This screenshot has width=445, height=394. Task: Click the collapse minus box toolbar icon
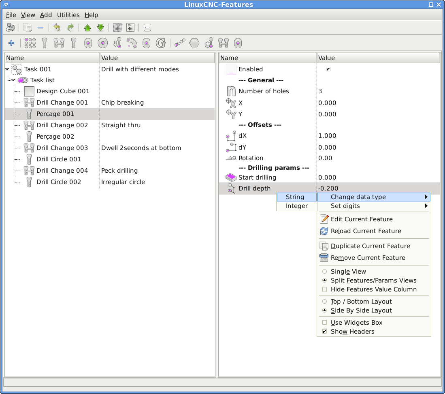click(x=147, y=28)
